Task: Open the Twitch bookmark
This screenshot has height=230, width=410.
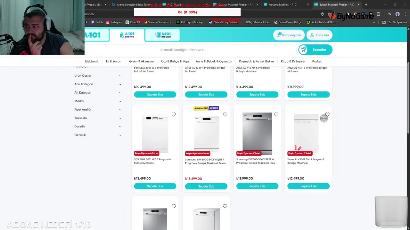Action: 97,22
